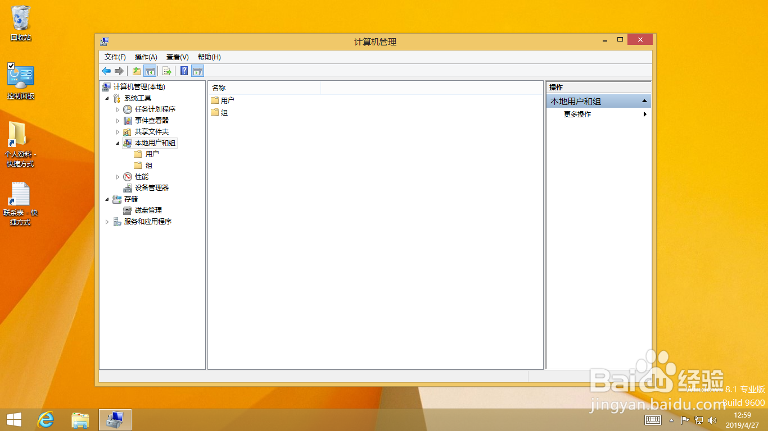This screenshot has width=768, height=431.
Task: Select the 控制面板 desktop icon
Action: pyautogui.click(x=21, y=81)
